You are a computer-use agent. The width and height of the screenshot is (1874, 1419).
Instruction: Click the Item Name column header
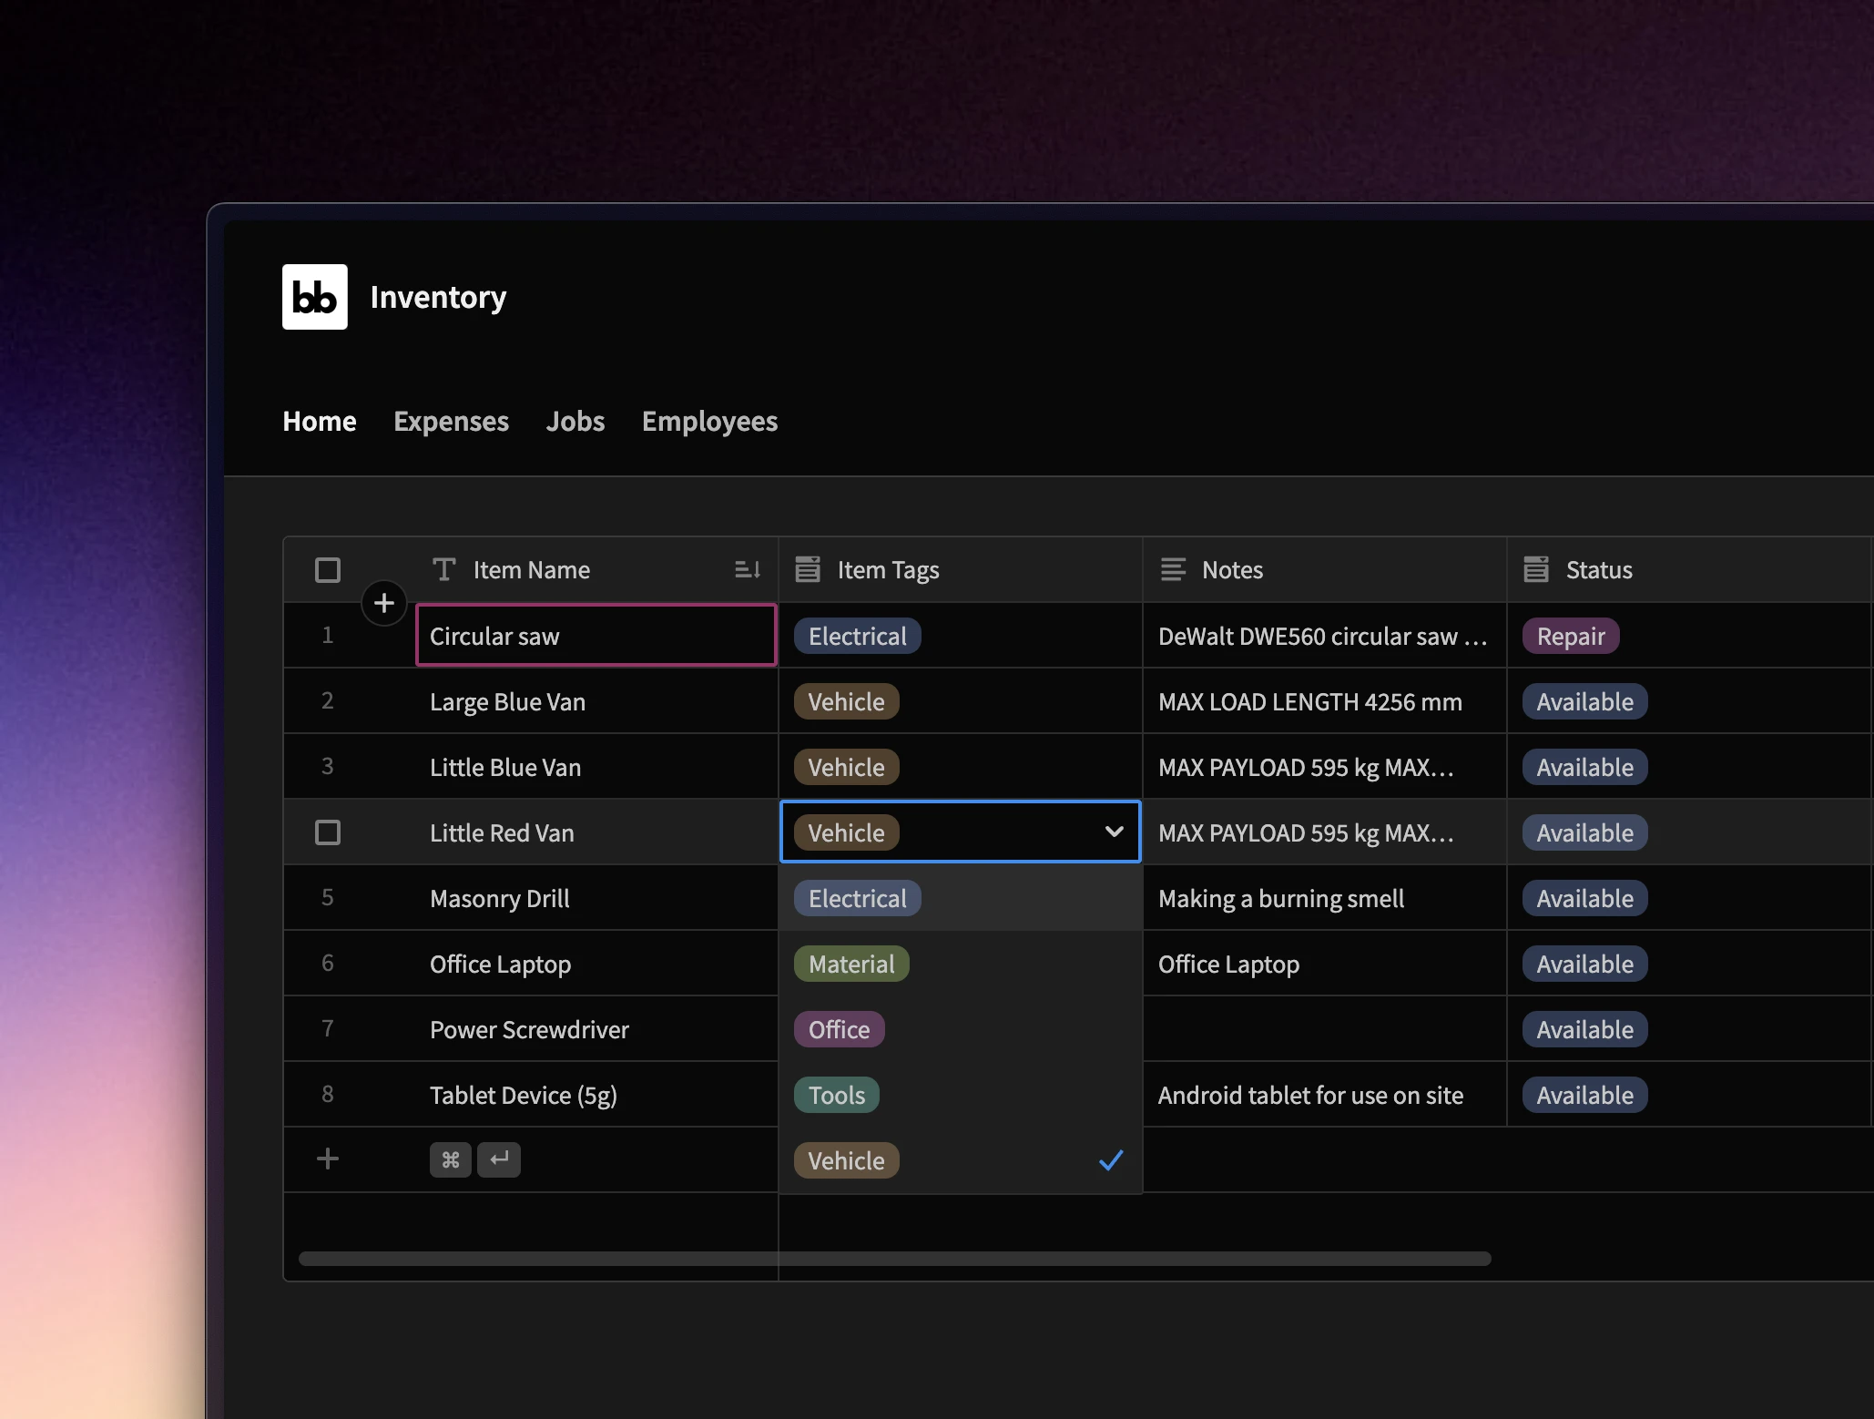(596, 570)
